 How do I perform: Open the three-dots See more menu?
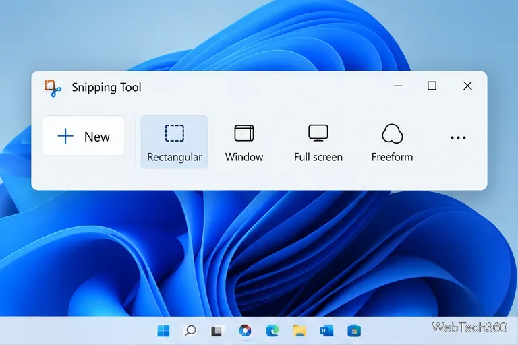point(458,137)
